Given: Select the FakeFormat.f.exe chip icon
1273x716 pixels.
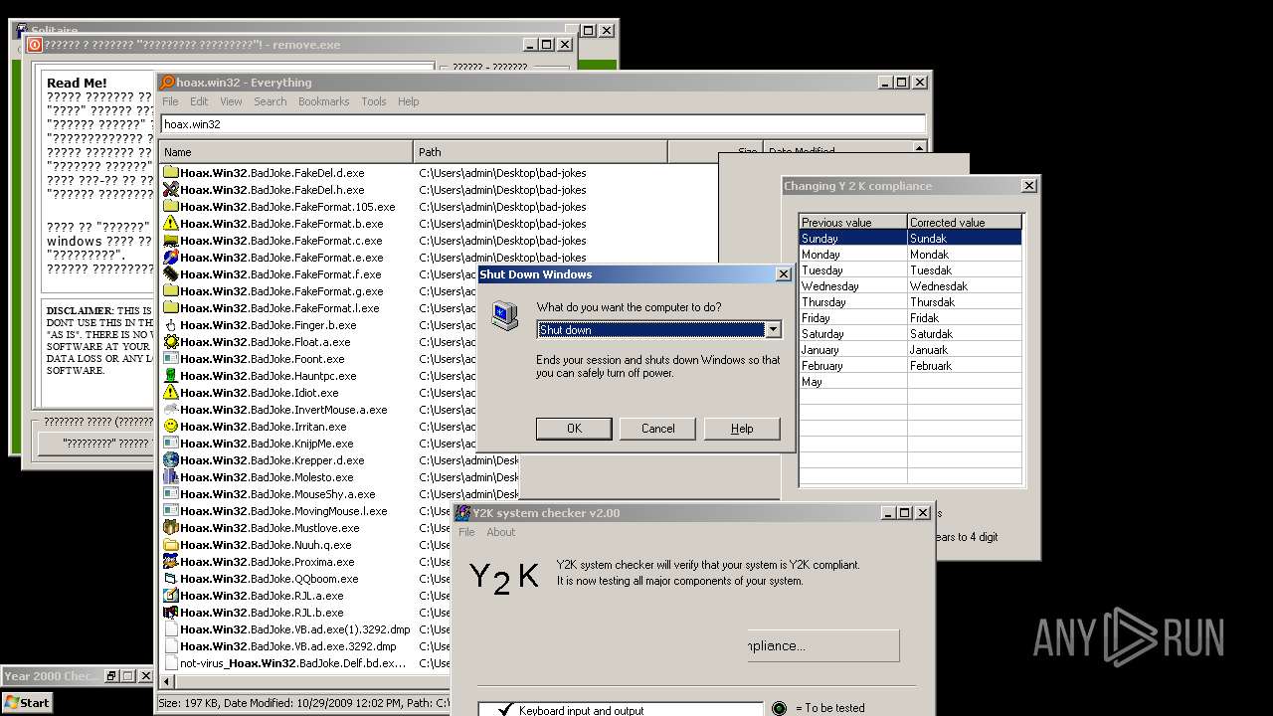Looking at the screenshot, I should [171, 274].
